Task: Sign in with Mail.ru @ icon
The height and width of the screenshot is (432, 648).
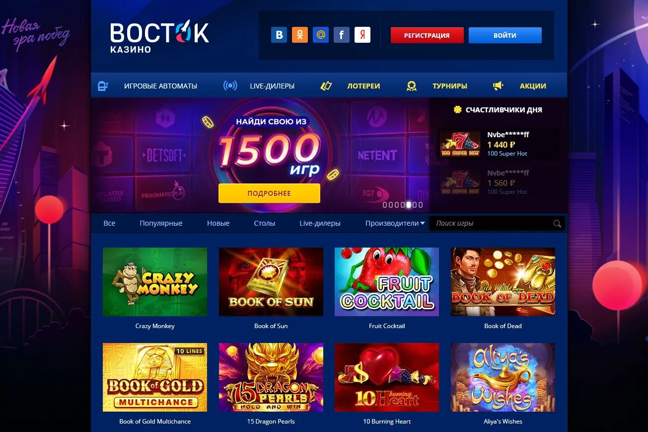Action: click(321, 35)
